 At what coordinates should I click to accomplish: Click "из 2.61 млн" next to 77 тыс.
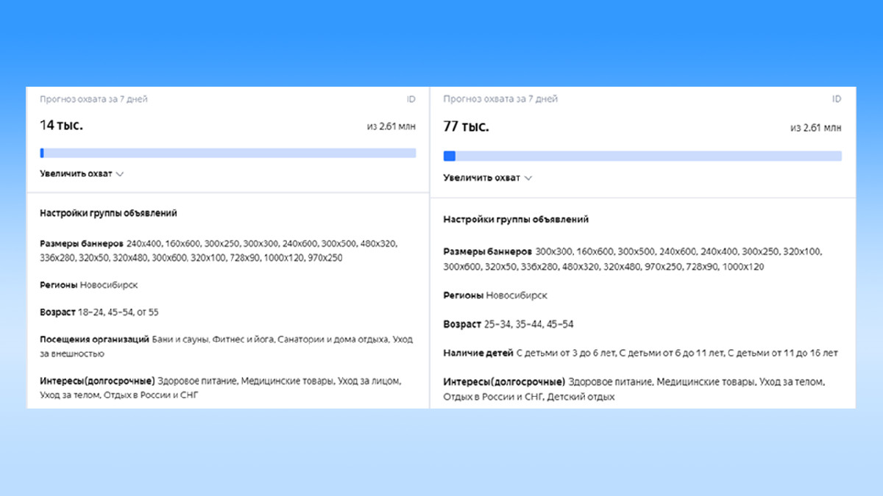[x=816, y=128]
